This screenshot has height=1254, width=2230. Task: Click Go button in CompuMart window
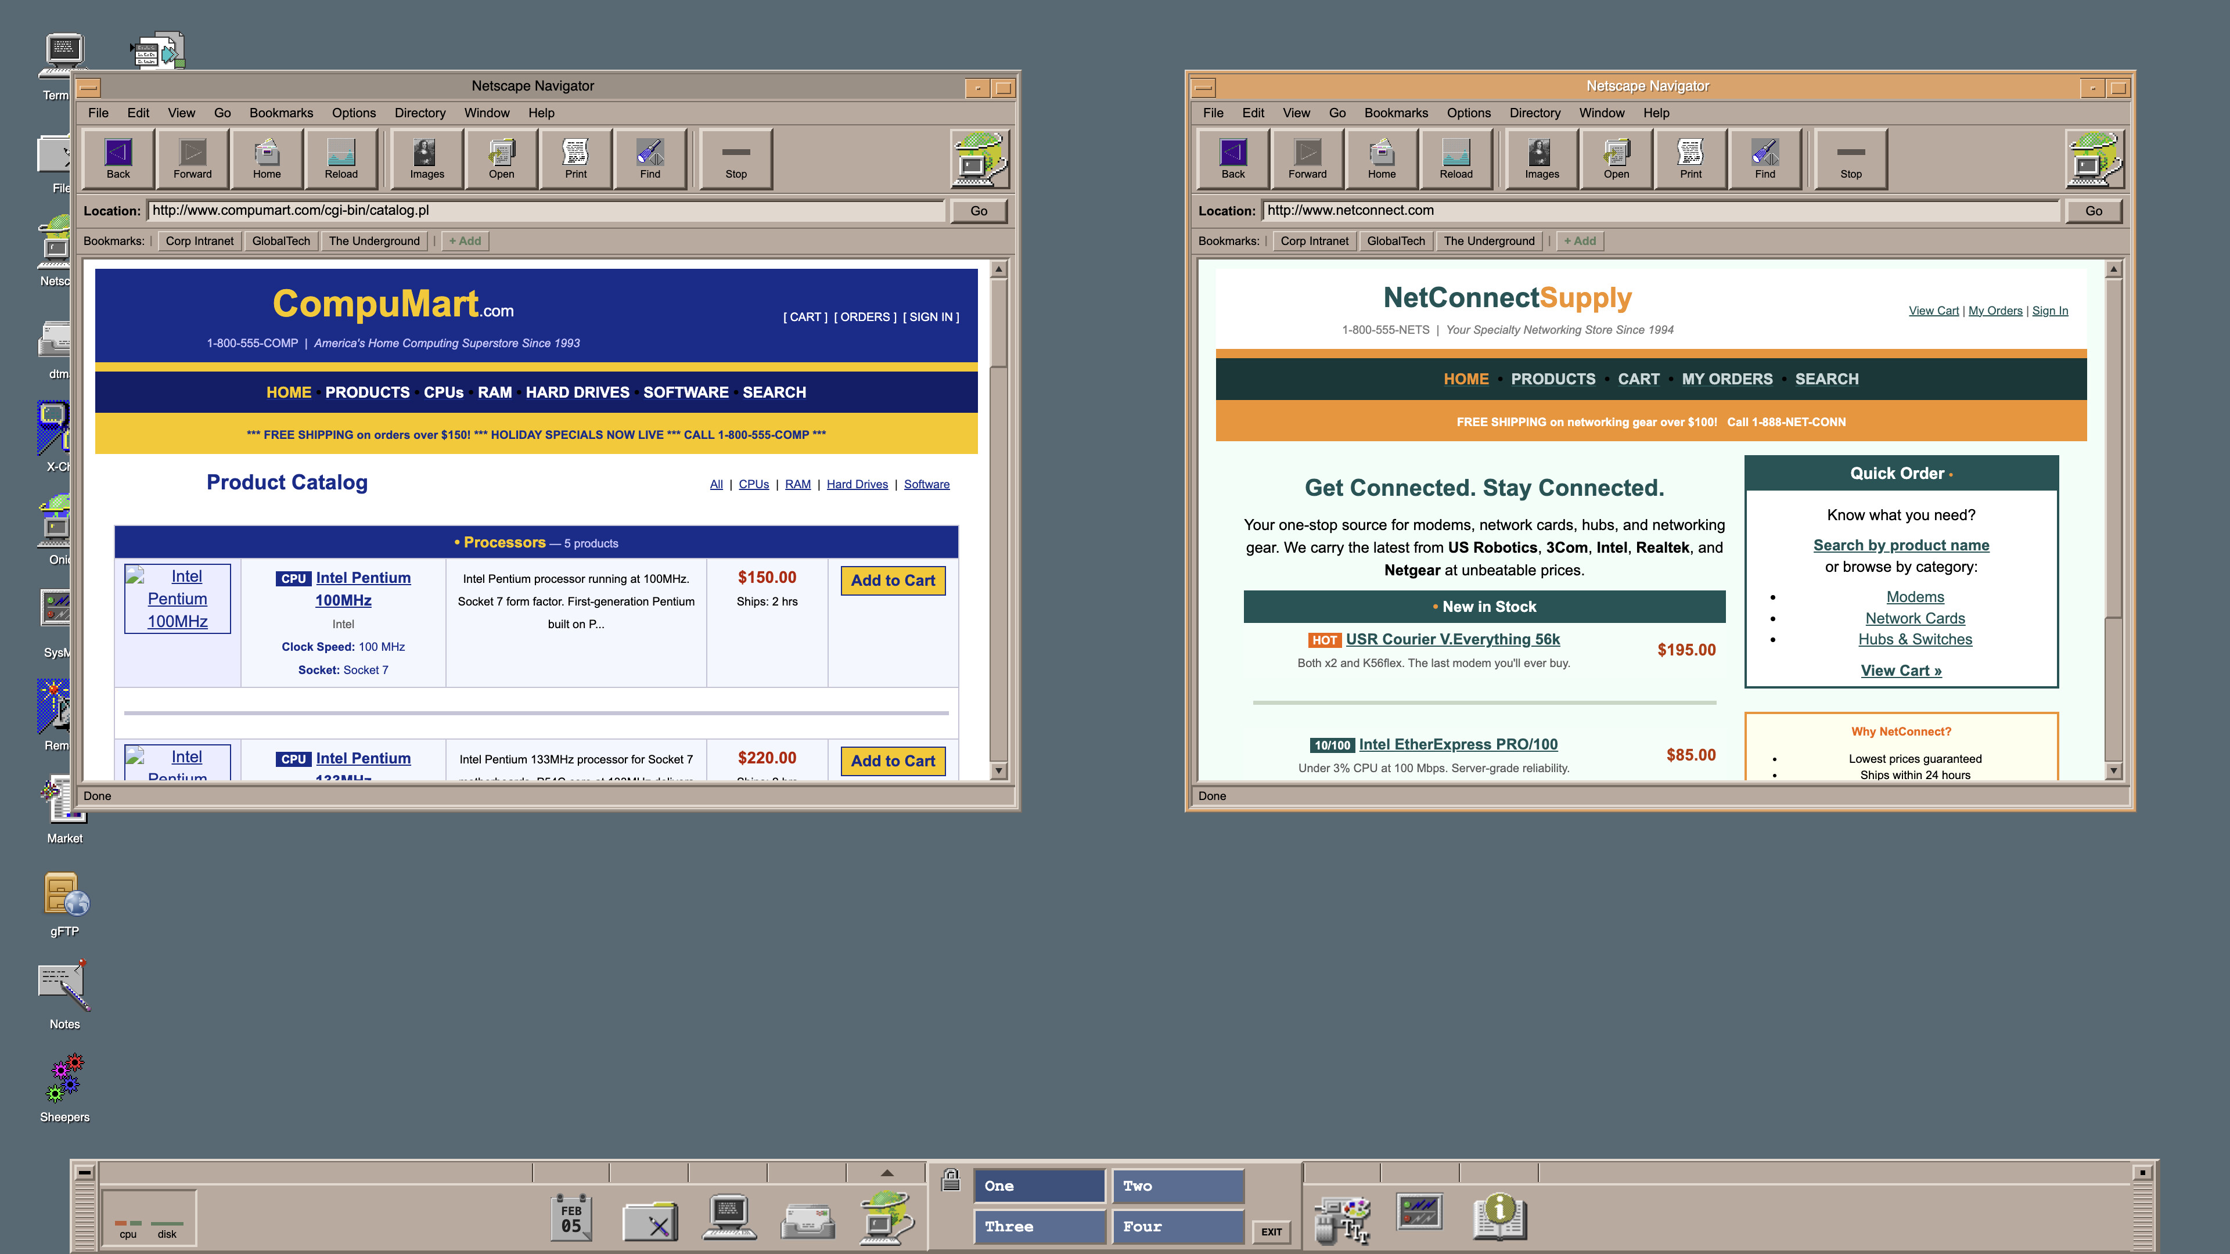[978, 210]
